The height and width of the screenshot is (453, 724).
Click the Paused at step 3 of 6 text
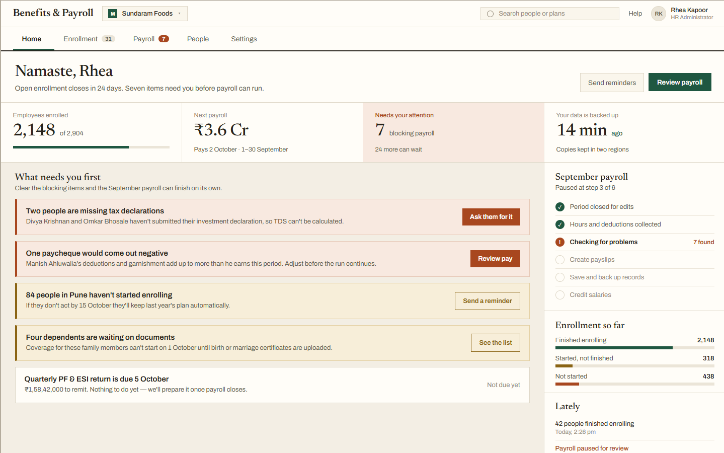[x=585, y=188]
